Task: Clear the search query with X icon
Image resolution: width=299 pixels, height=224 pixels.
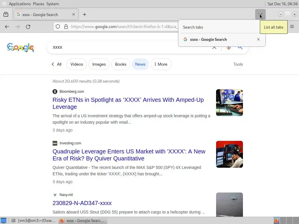Action: tap(214, 47)
